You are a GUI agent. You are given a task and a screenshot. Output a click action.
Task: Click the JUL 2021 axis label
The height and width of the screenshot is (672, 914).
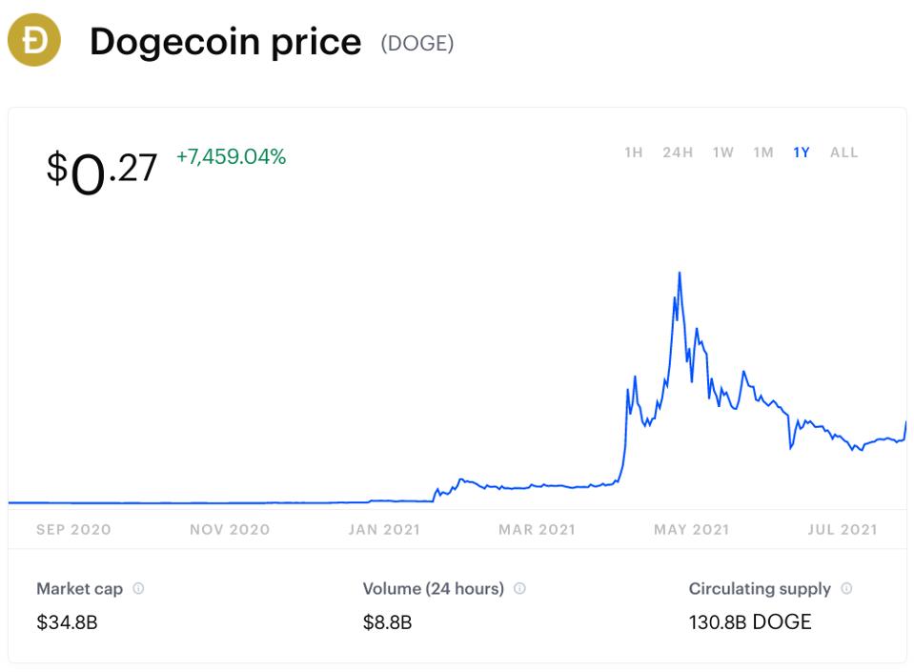click(x=843, y=529)
